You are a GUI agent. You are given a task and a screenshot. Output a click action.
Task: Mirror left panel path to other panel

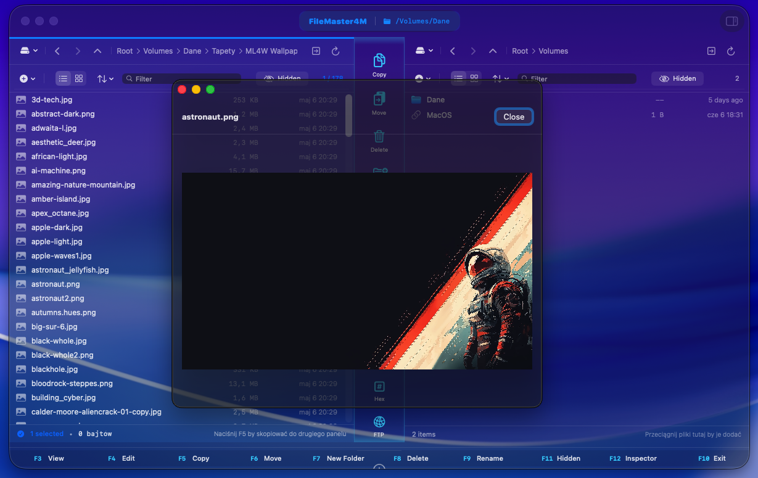(x=316, y=51)
